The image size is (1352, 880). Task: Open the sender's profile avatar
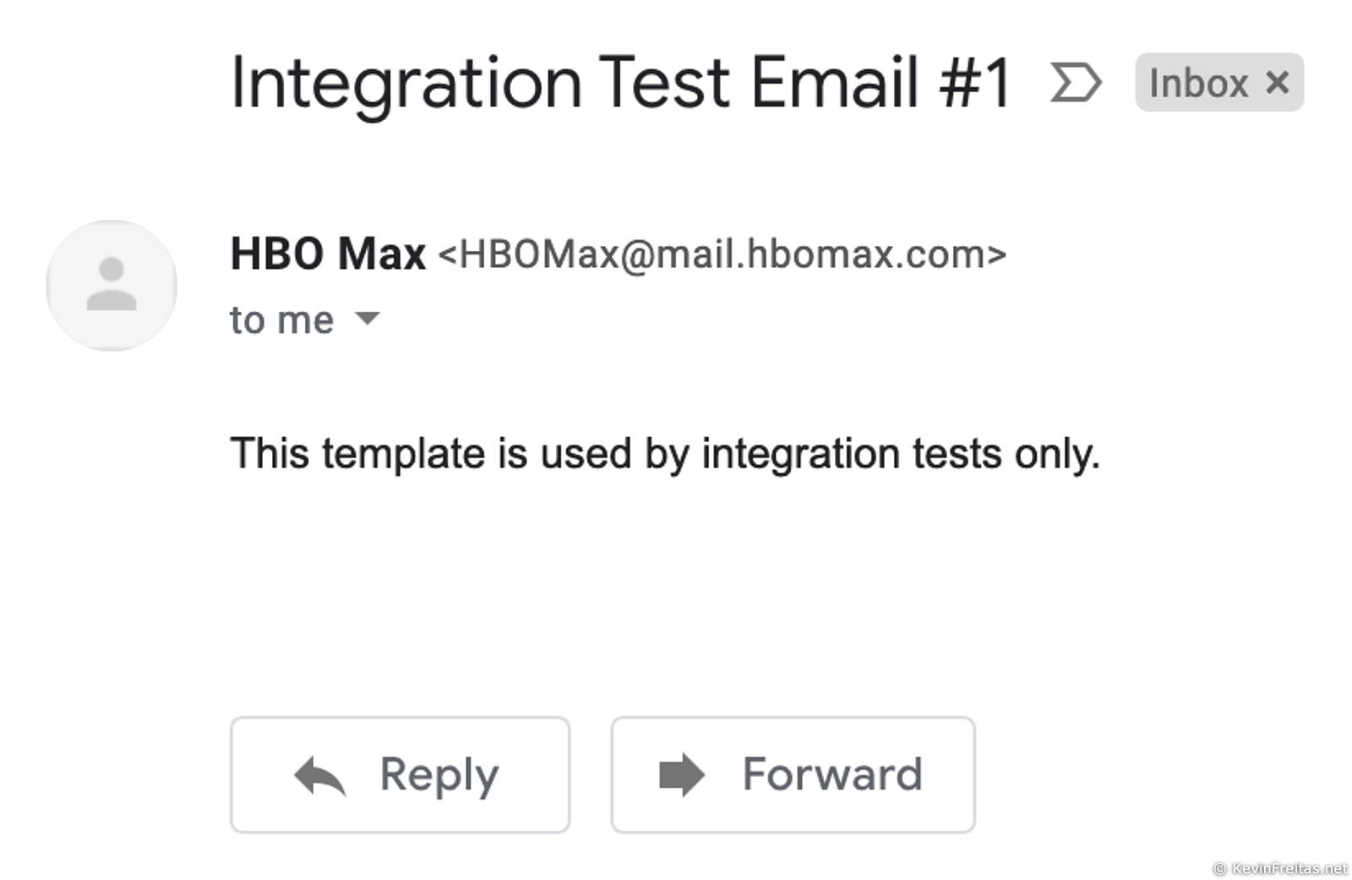[112, 286]
